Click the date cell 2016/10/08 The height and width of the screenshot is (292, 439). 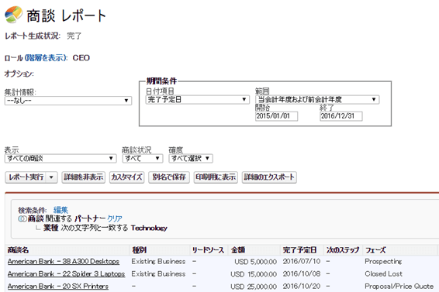pyautogui.click(x=302, y=274)
